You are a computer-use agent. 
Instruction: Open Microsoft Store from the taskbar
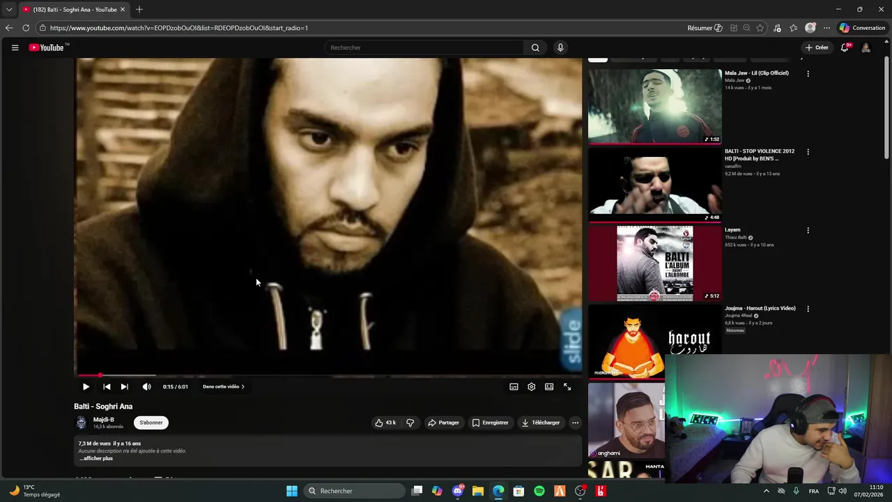518,491
